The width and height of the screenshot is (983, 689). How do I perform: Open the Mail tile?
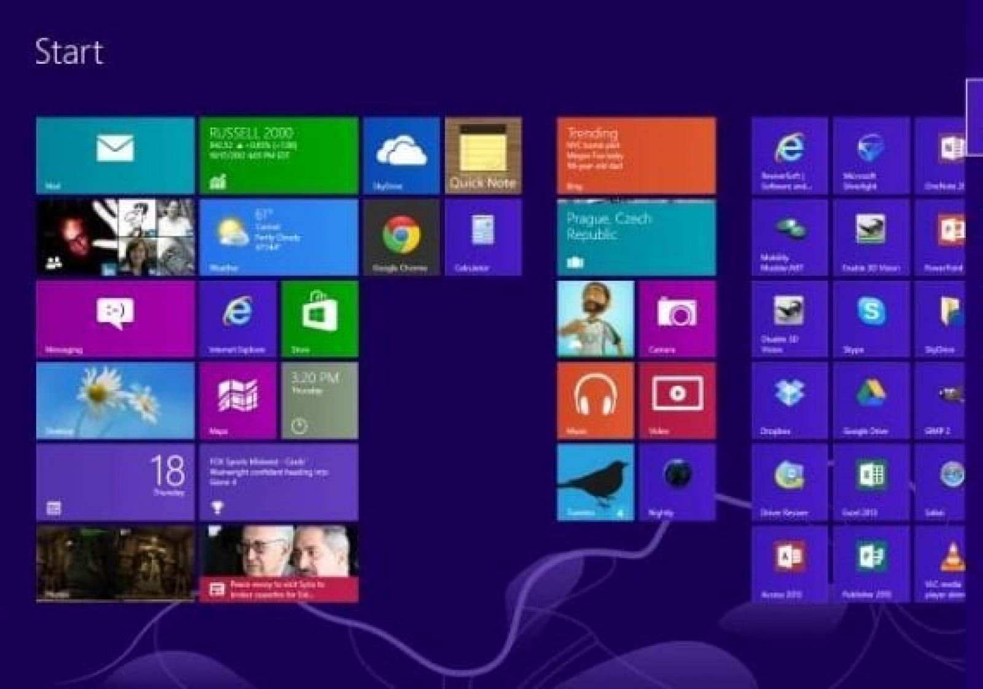[x=115, y=155]
